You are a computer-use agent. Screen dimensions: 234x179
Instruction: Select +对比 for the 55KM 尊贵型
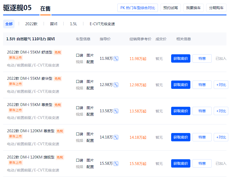(x=221, y=111)
